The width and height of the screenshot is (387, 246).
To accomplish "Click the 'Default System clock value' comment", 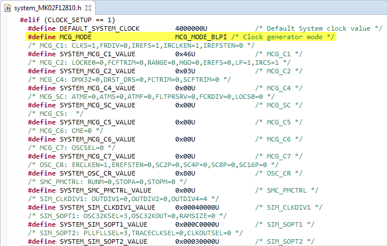I will 319,28.
